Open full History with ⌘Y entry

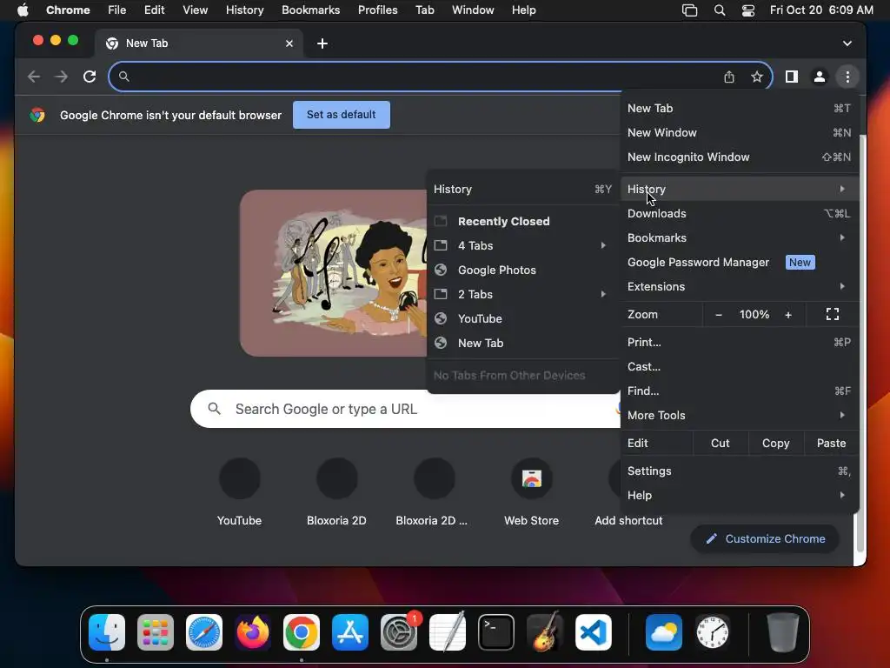click(x=522, y=189)
